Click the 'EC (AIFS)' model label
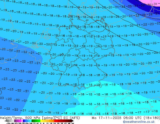Image resolution: width=160 pixels, height=124 pixels. 71,118
